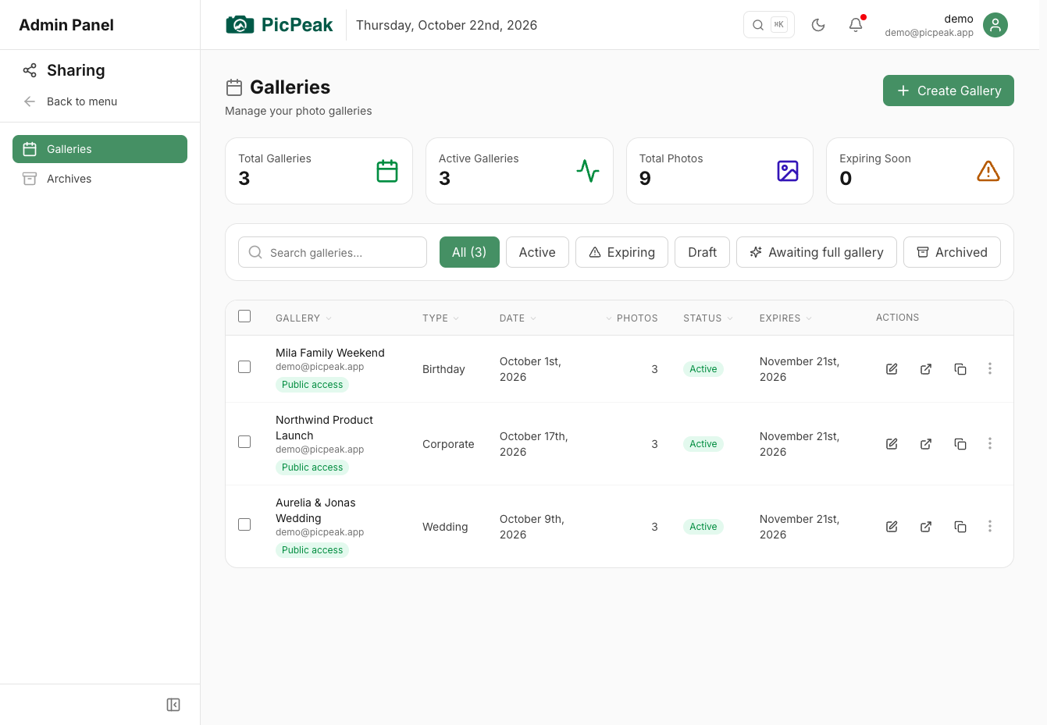Go Back to menu in sidebar
This screenshot has width=1047, height=725.
(x=70, y=101)
